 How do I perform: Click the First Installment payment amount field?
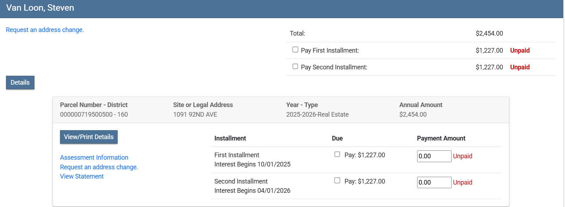(434, 156)
